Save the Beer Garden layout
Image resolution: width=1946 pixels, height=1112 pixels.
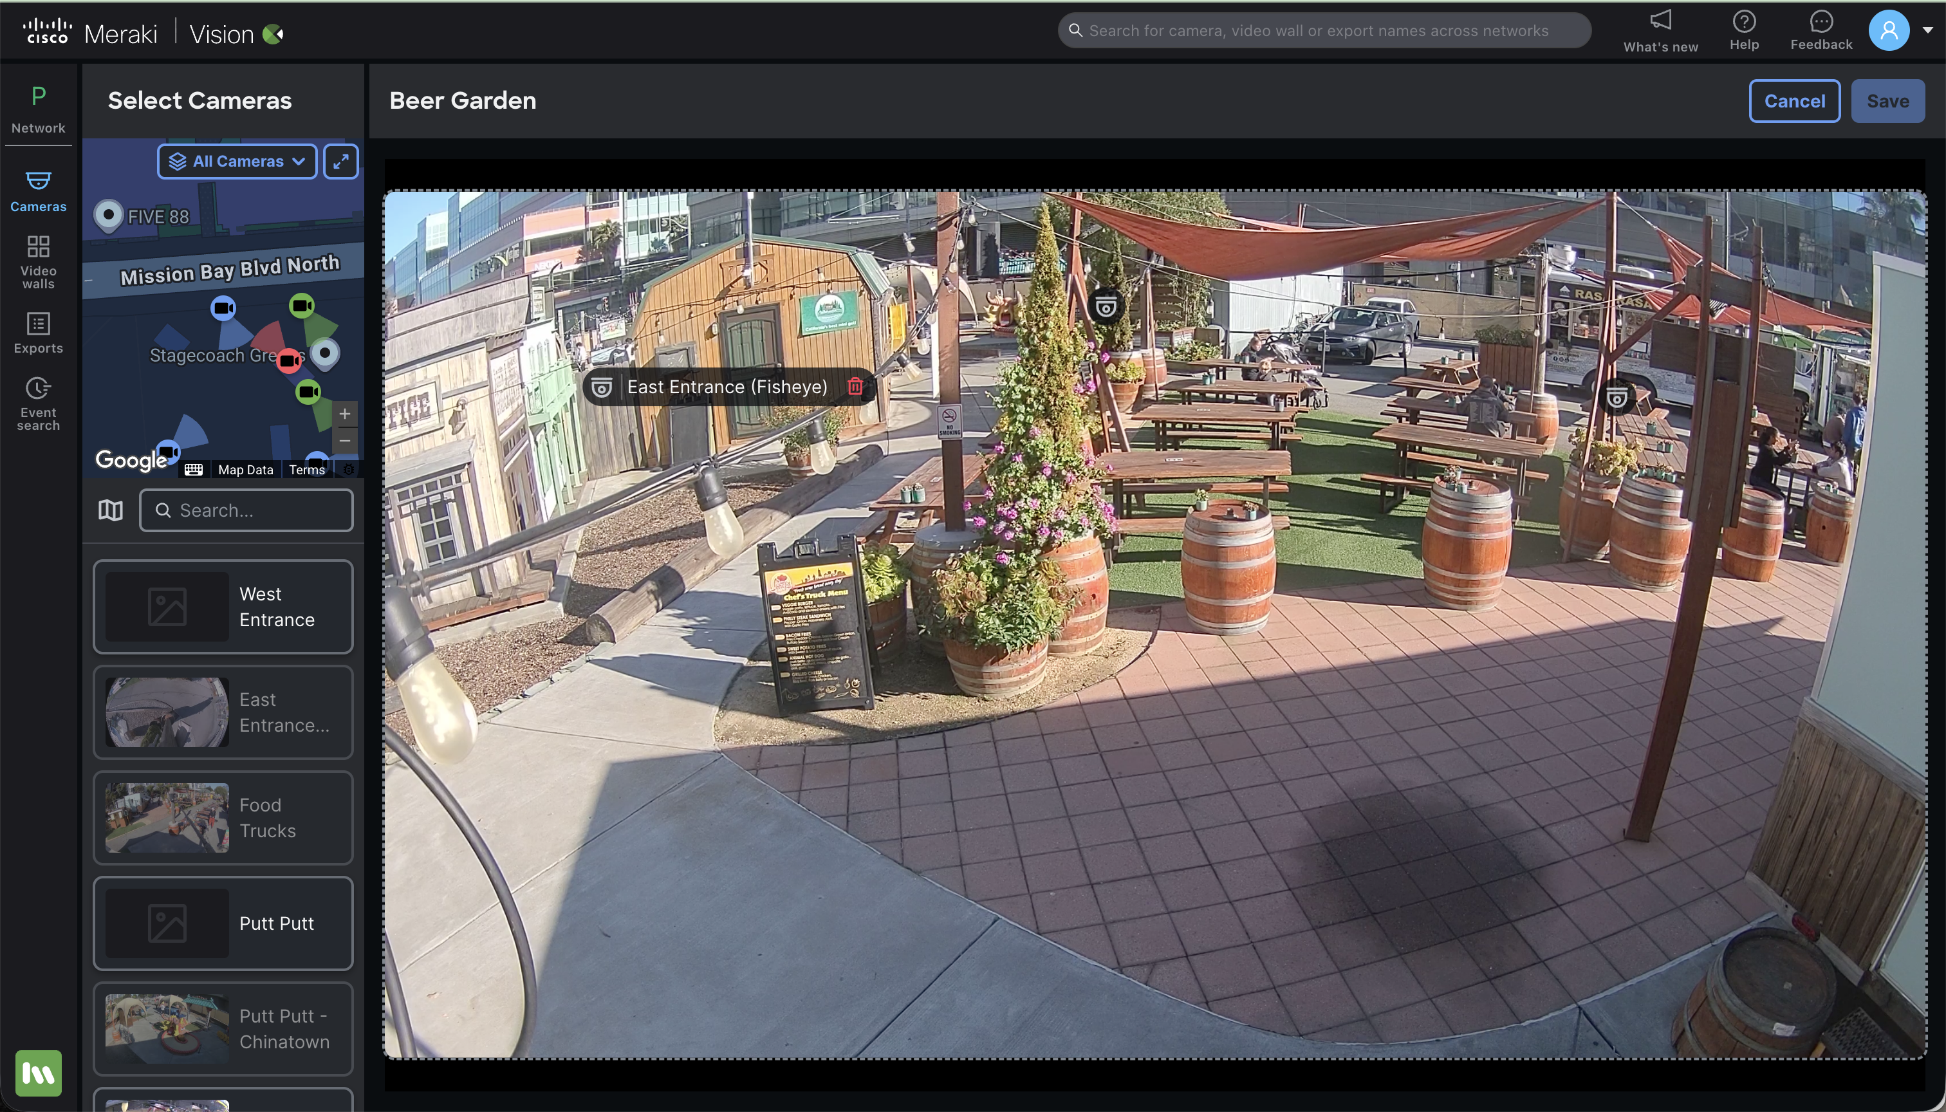1887,101
